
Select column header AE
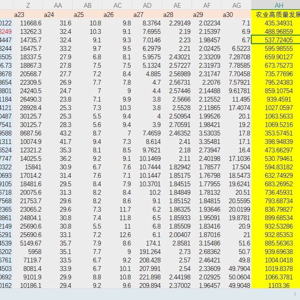tap(177, 5)
